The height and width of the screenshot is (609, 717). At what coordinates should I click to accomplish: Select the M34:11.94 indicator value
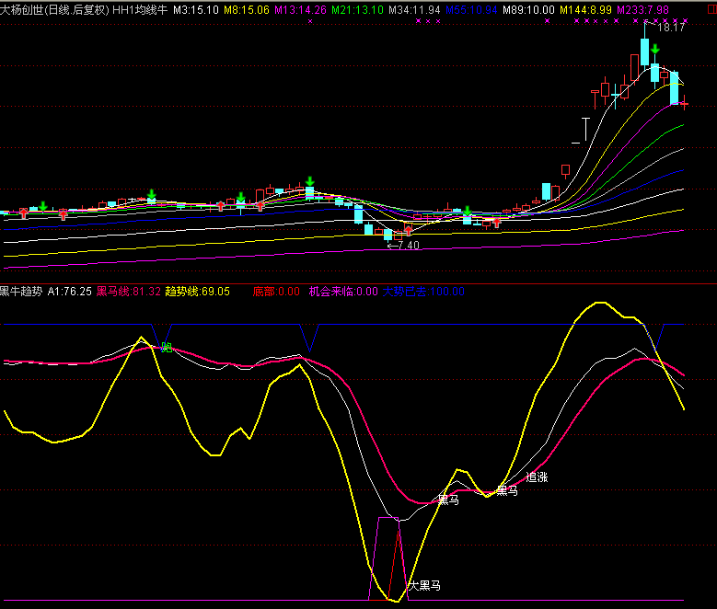[415, 9]
